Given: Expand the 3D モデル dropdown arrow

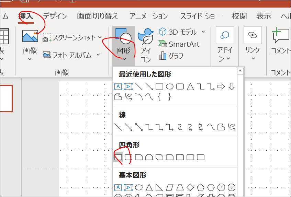Looking at the screenshot, I should click(x=203, y=32).
